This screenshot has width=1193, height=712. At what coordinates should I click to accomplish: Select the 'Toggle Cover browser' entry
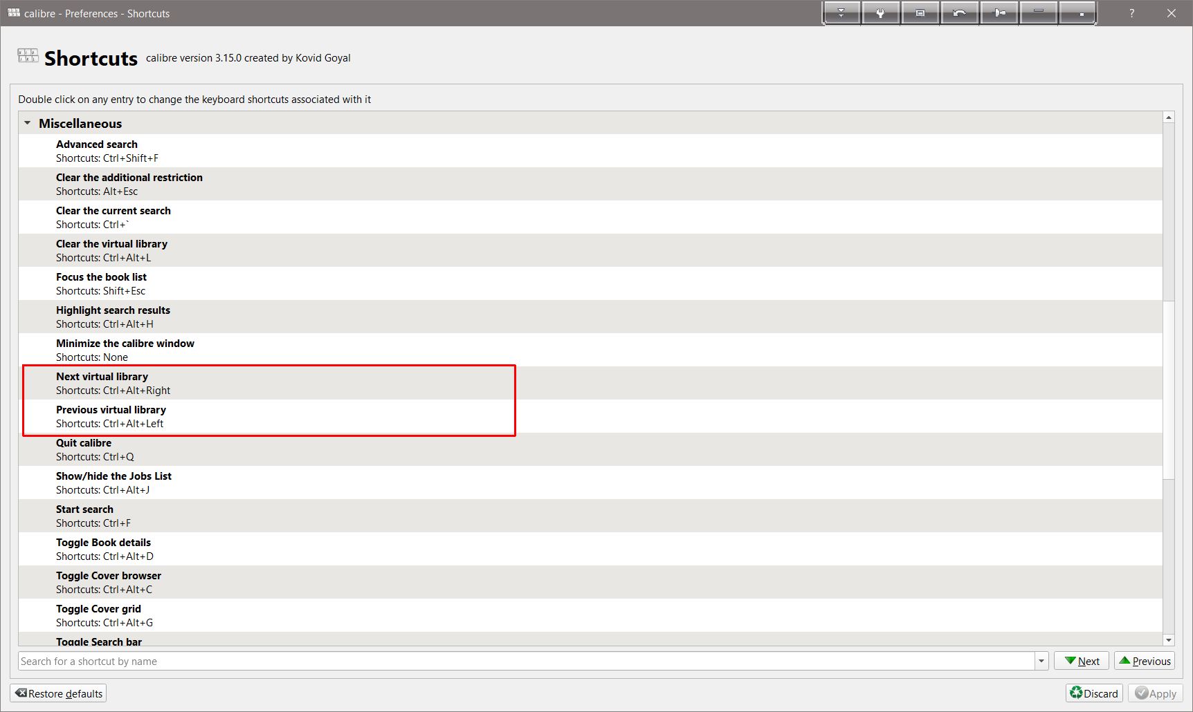coord(590,582)
